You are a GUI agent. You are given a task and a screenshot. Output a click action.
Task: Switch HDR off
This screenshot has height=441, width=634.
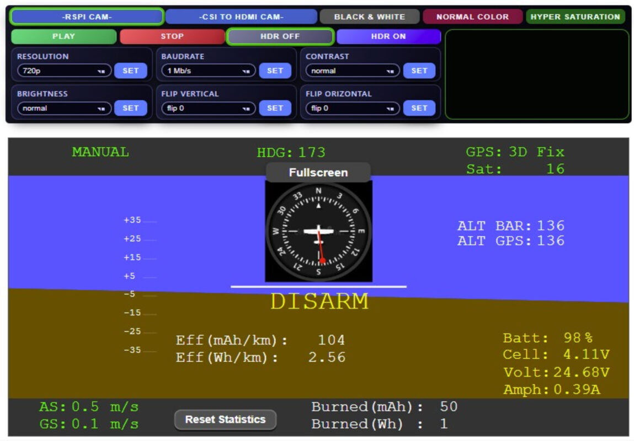(x=280, y=36)
